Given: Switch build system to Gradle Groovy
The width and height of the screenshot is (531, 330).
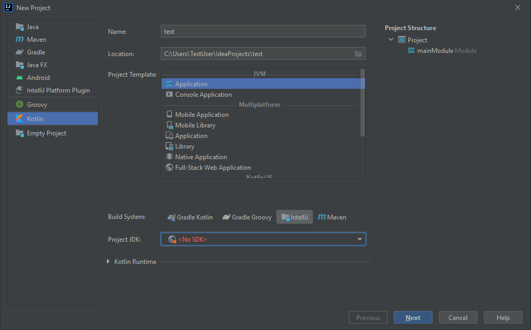Looking at the screenshot, I should [247, 217].
